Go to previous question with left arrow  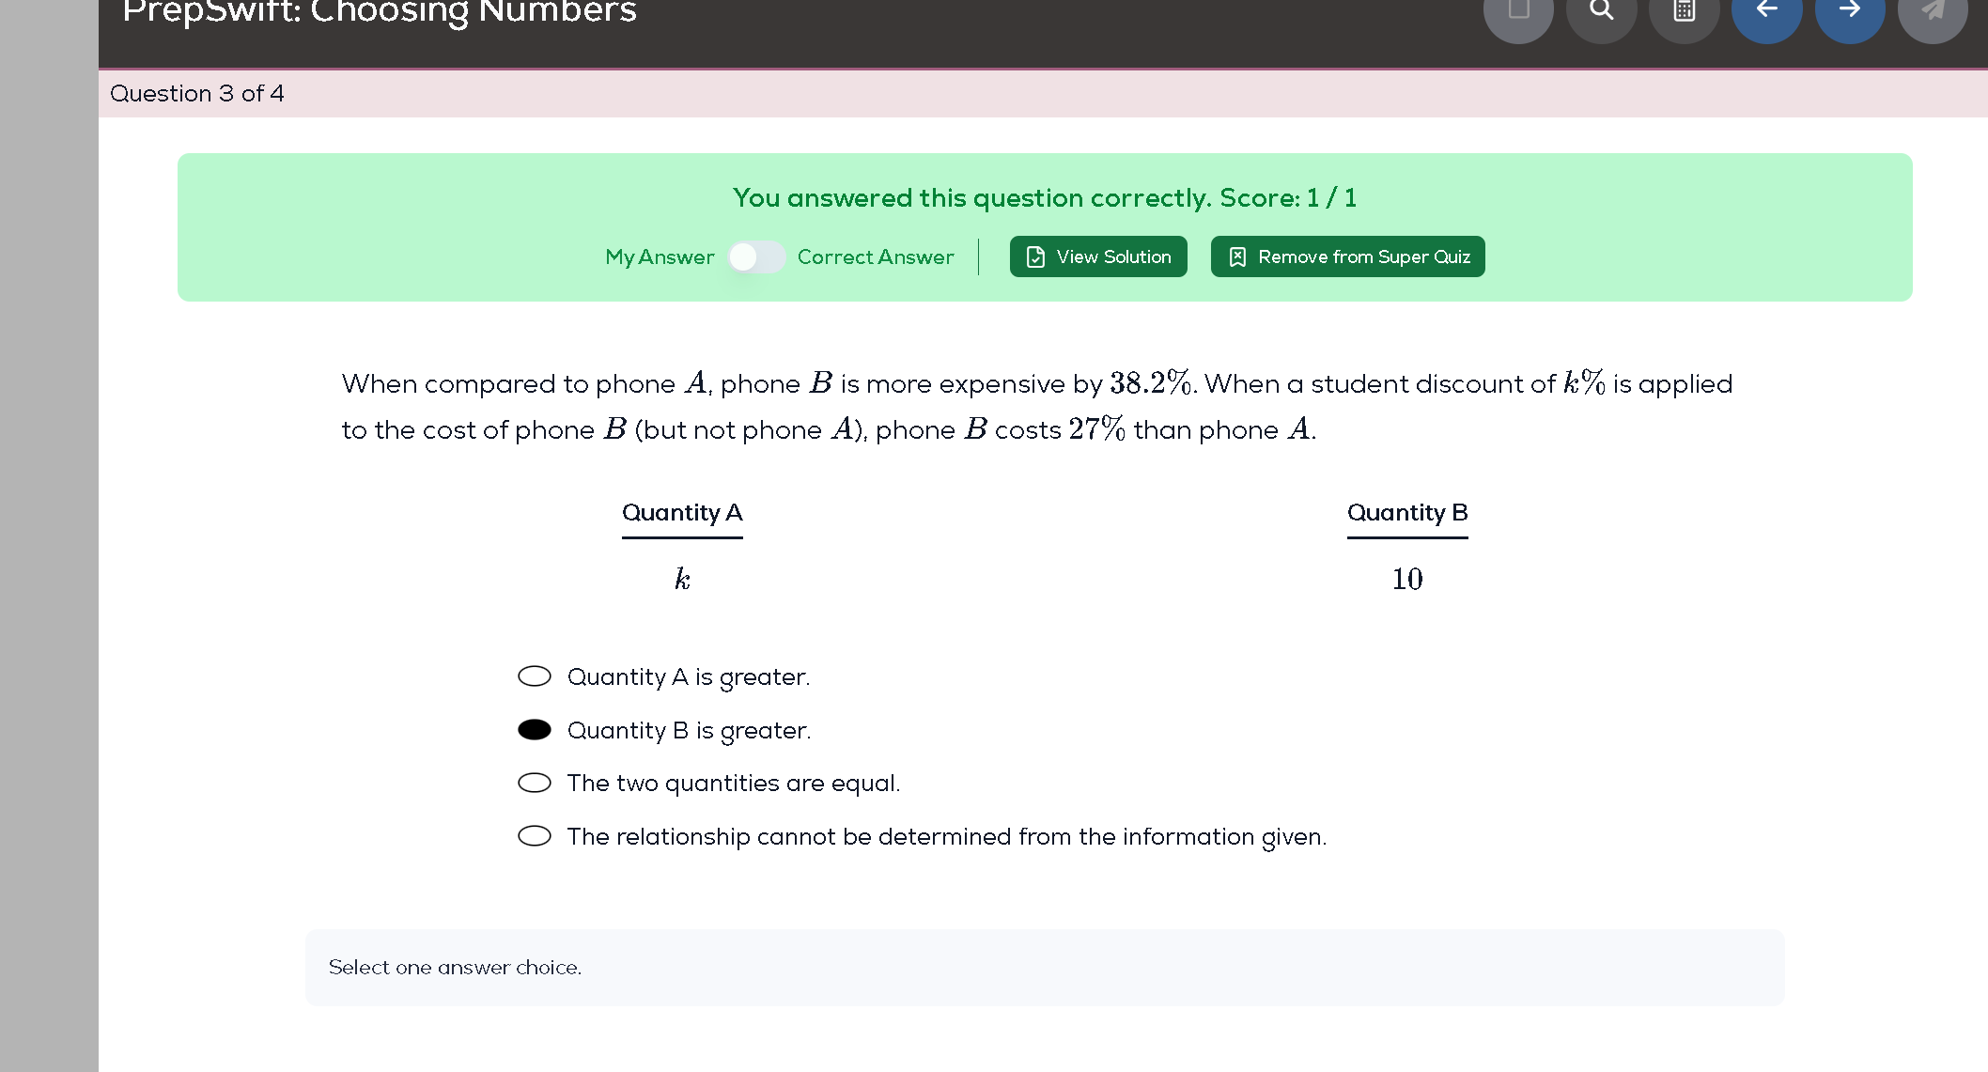tap(1767, 10)
